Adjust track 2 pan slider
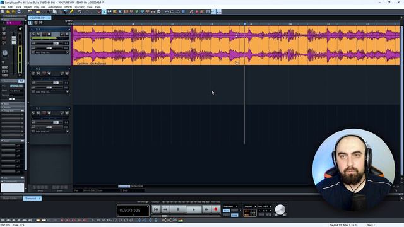 (49, 88)
